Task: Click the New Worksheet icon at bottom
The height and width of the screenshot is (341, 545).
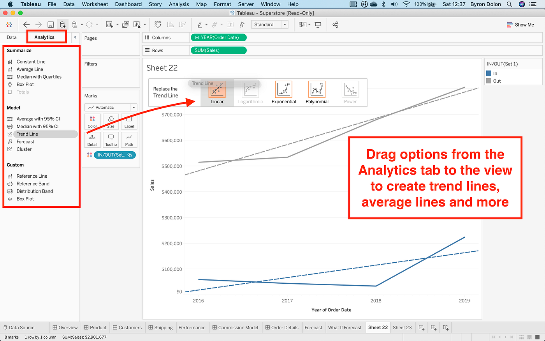Action: tap(422, 328)
